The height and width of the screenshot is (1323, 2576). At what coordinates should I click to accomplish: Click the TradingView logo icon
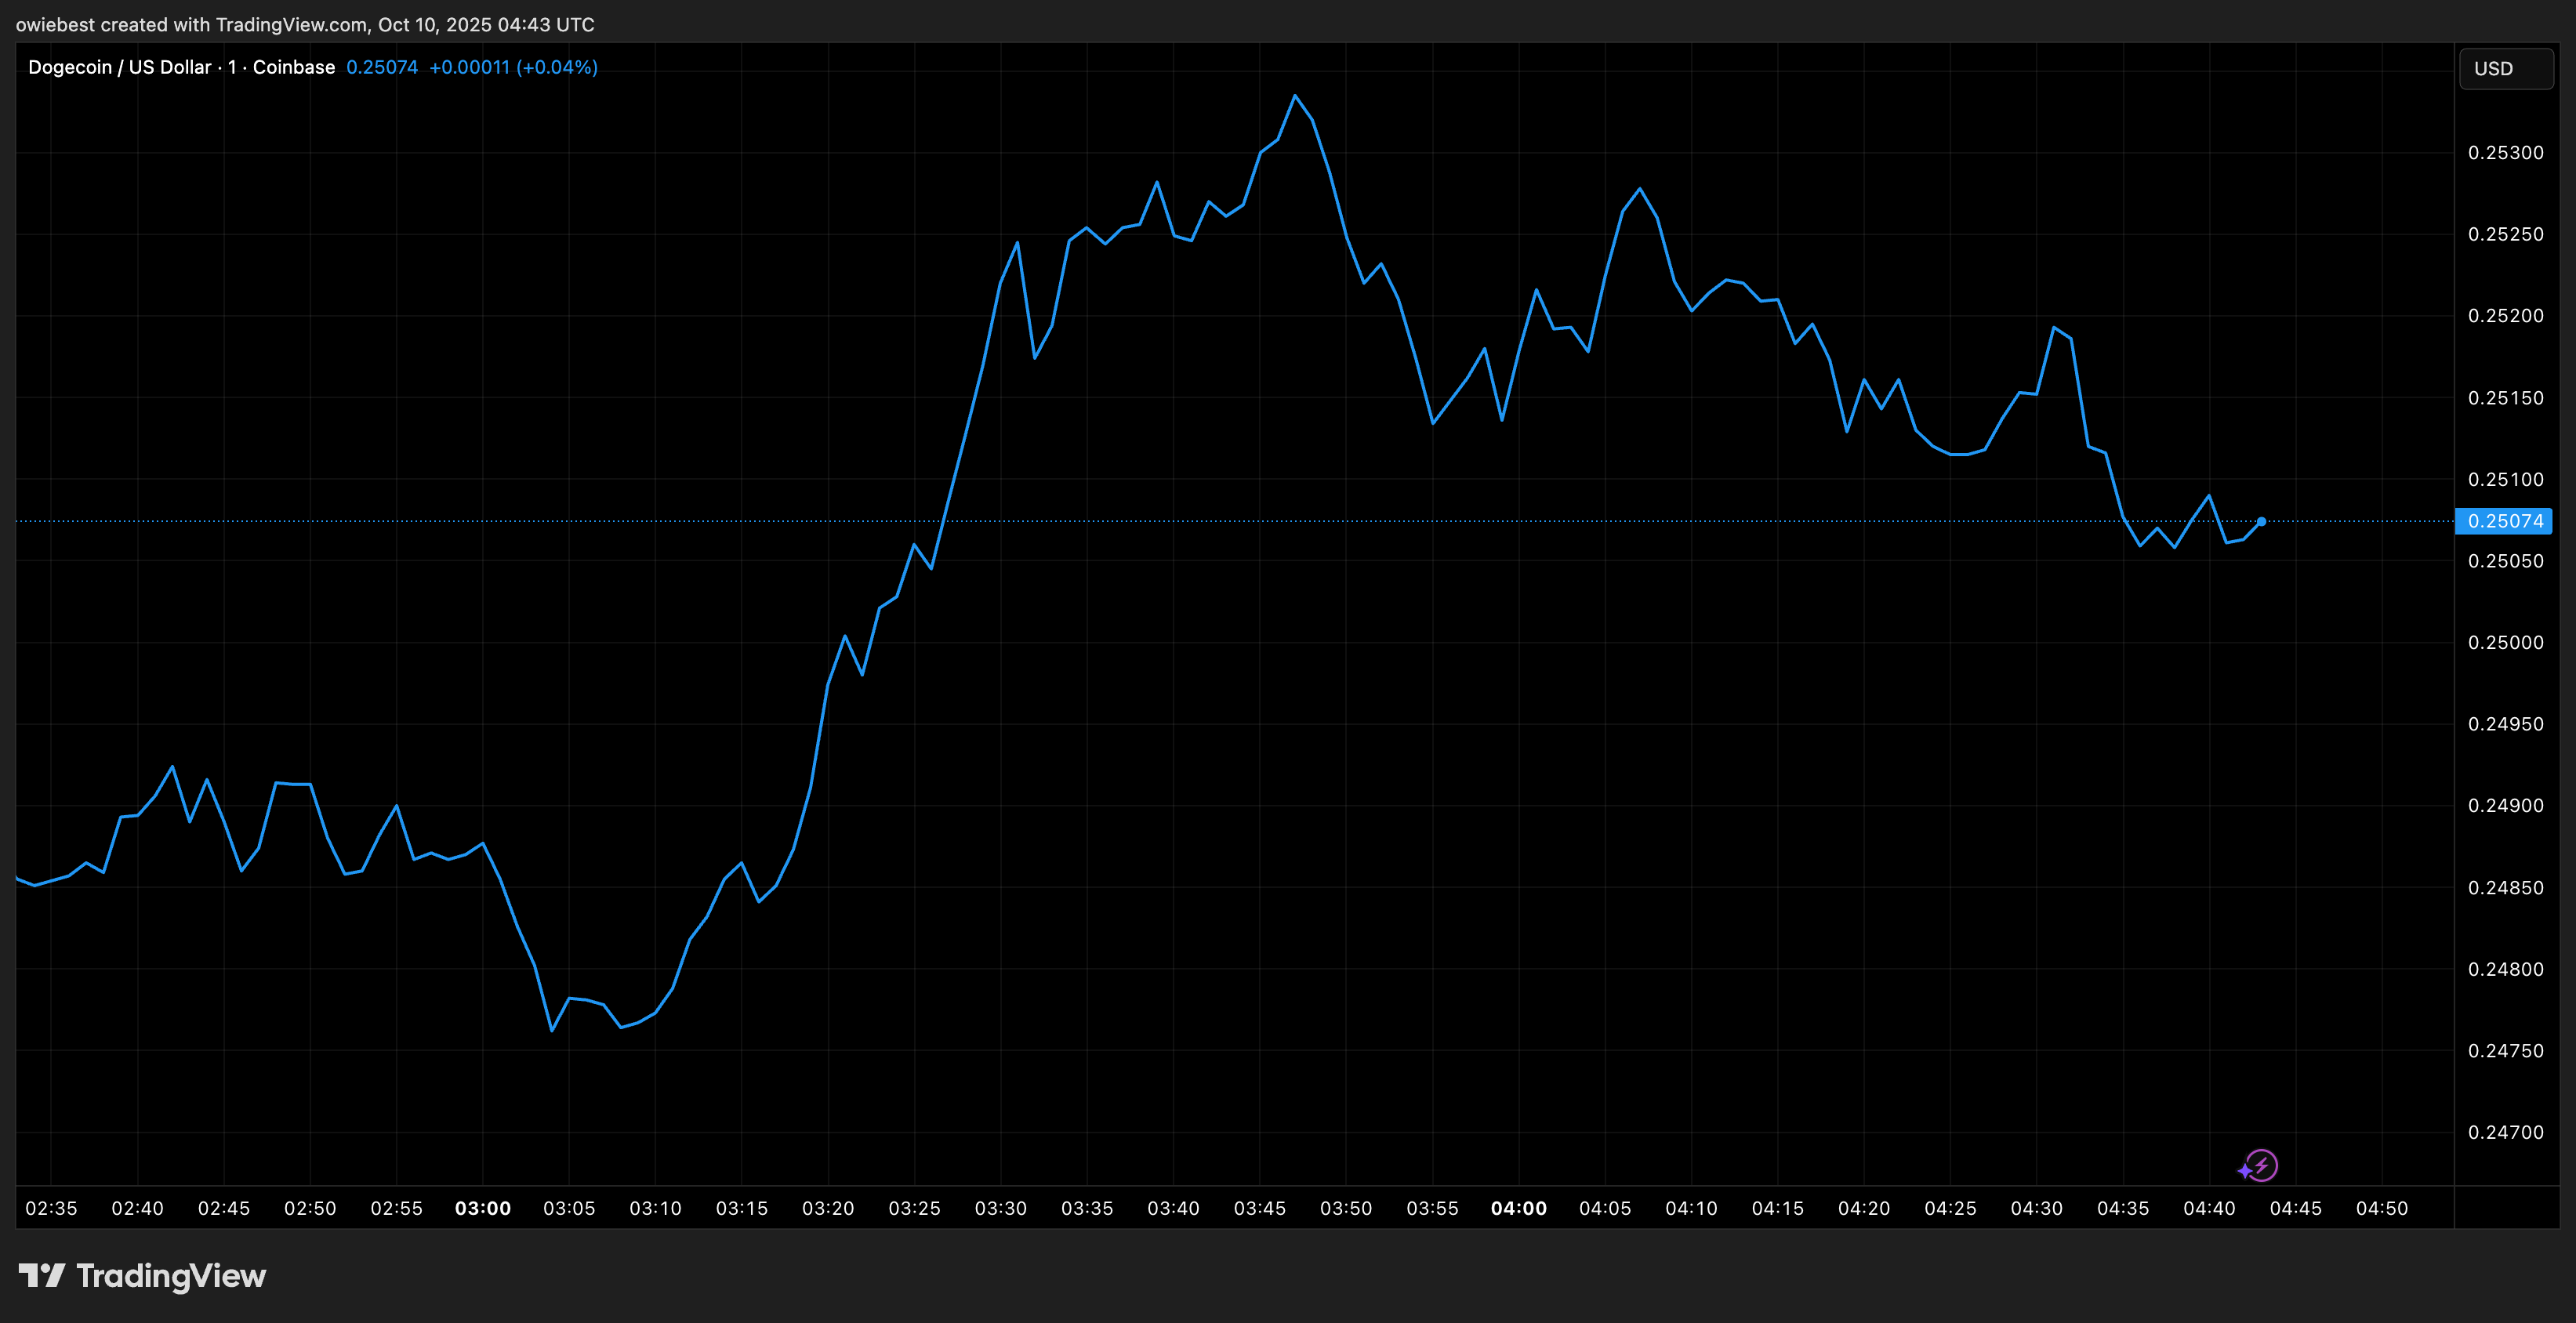pos(41,1275)
